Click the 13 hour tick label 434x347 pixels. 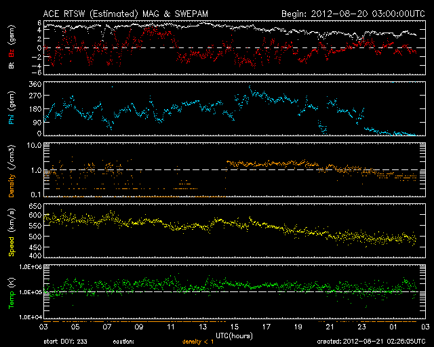coord(203,327)
